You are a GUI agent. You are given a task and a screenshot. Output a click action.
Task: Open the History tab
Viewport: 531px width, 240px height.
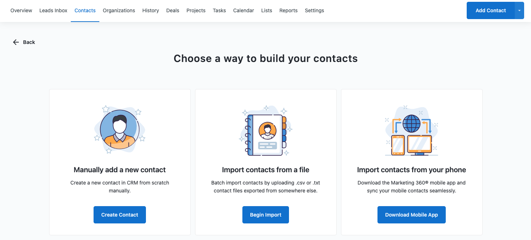pos(151,10)
